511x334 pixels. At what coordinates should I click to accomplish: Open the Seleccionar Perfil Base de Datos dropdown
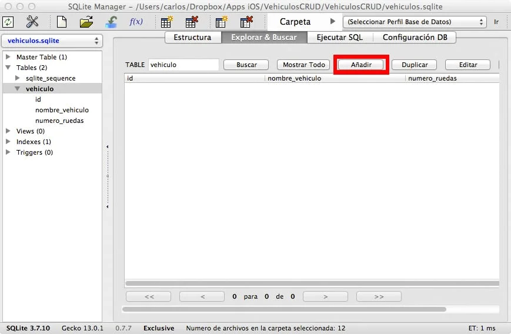coord(415,22)
